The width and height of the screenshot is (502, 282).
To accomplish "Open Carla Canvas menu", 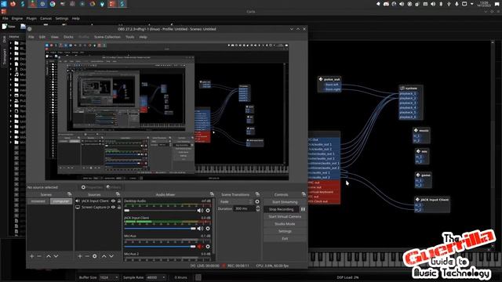I will [x=45, y=19].
